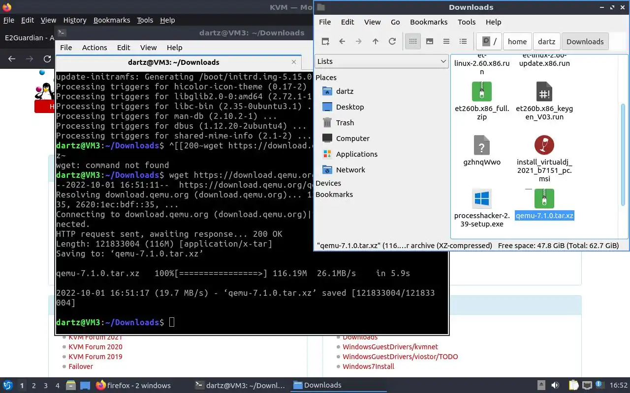Open KVM Forum 2020 link
630x393 pixels.
(x=95, y=347)
